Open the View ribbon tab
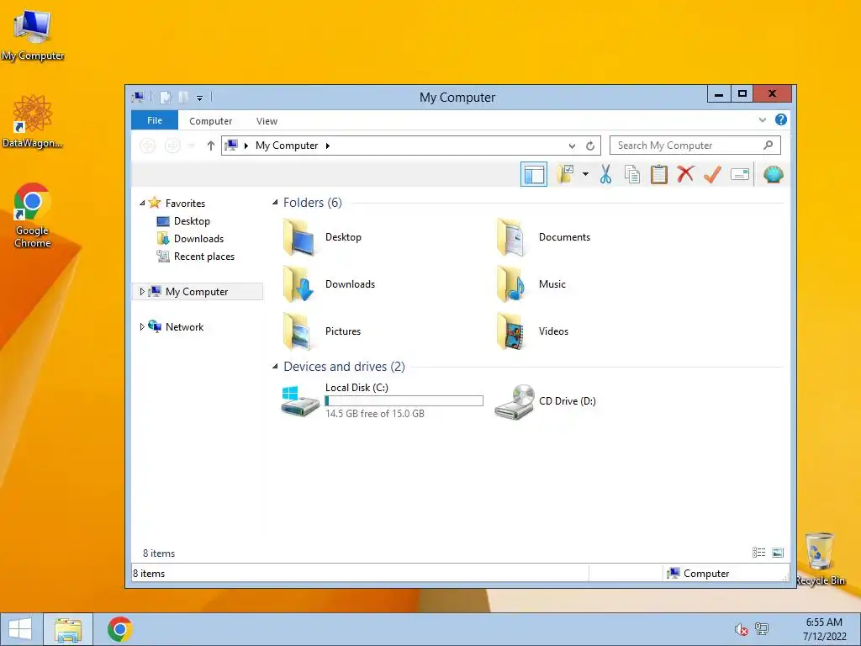Viewport: 861px width, 646px height. tap(267, 121)
